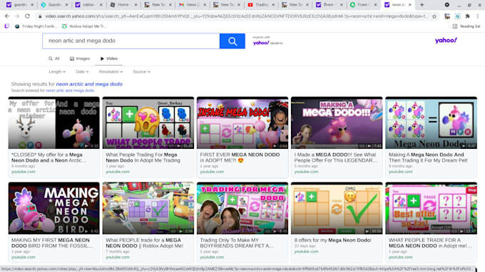Select the Video results tab
This screenshot has height=272, width=485.
pyautogui.click(x=109, y=58)
